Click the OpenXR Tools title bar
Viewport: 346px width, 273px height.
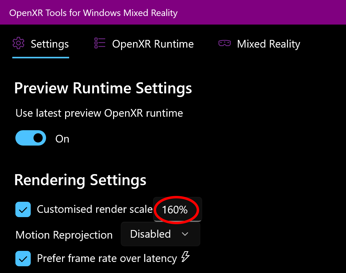pyautogui.click(x=93, y=13)
